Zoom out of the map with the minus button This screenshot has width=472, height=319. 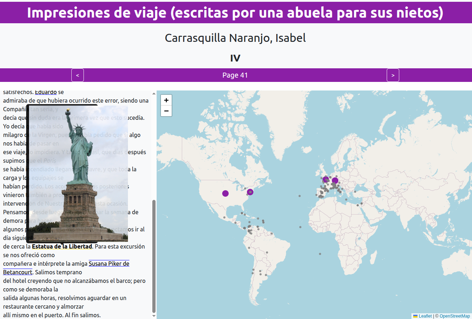166,111
